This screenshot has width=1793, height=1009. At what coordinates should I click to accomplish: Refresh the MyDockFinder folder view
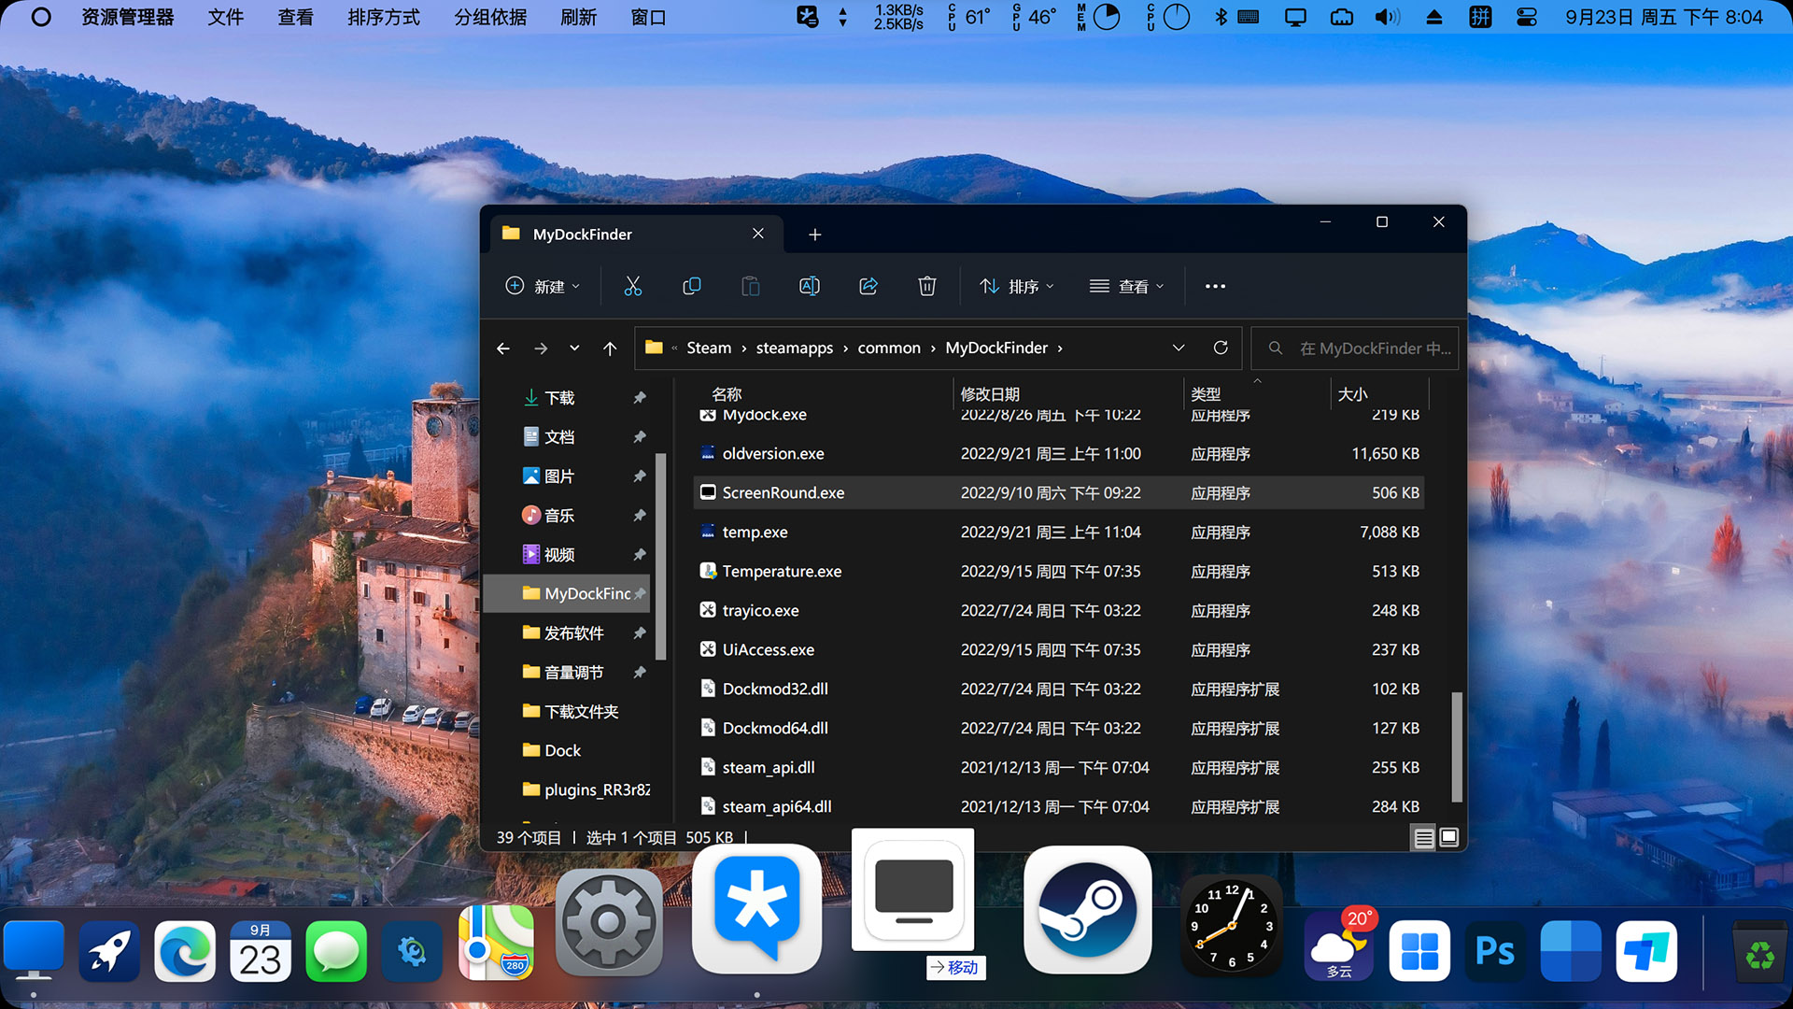(x=1221, y=348)
